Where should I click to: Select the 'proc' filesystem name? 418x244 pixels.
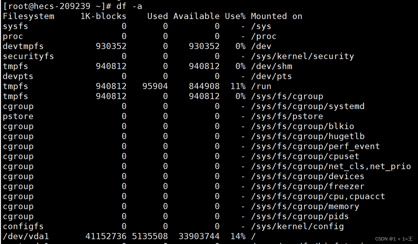pos(13,36)
